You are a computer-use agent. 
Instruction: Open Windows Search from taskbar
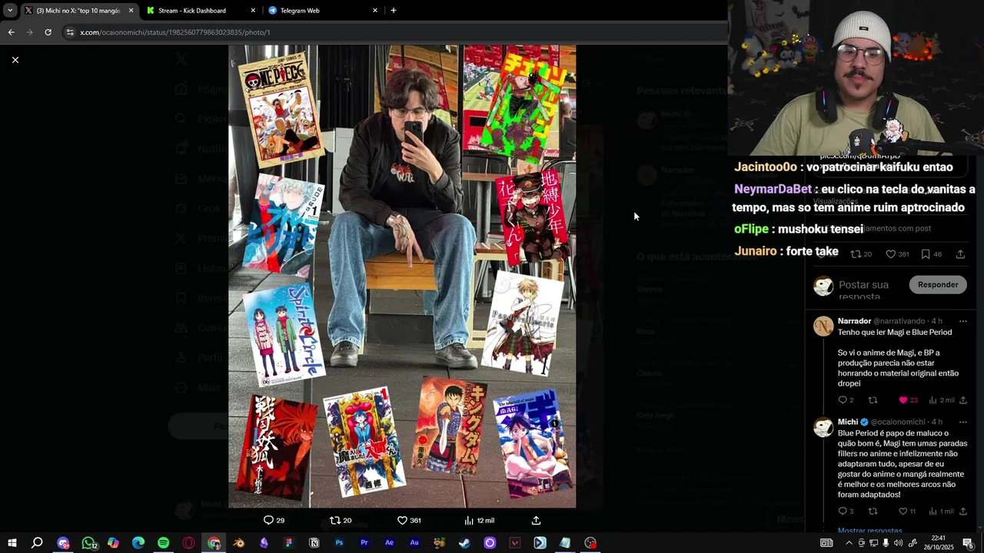pos(37,543)
